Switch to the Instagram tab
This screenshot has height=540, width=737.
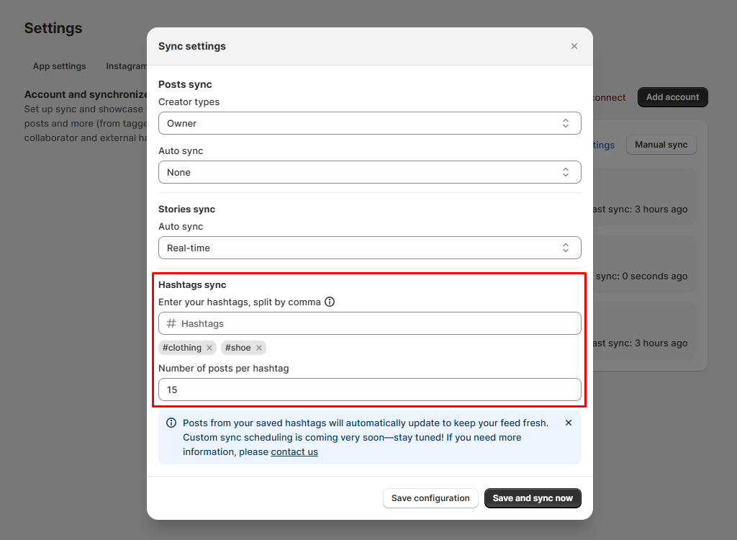click(x=127, y=66)
